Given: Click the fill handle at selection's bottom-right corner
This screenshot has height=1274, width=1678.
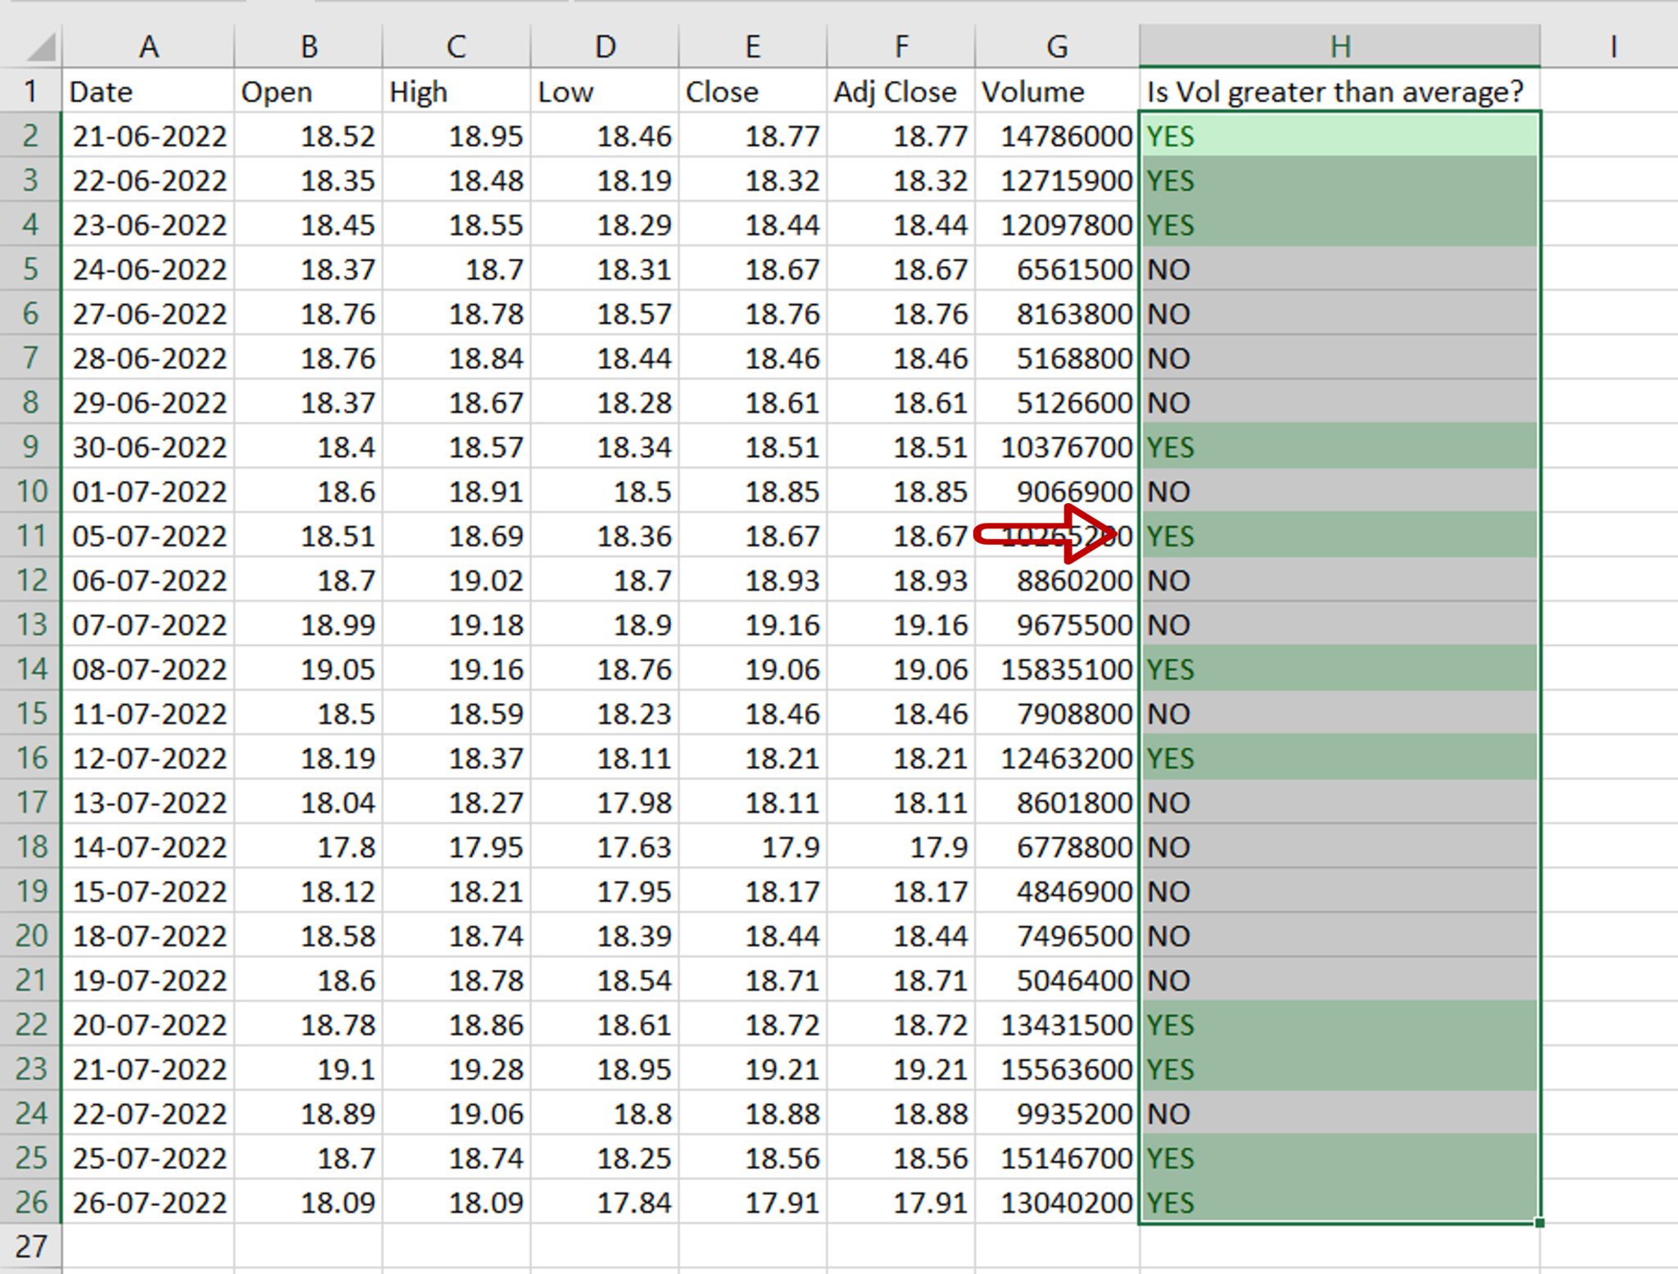Looking at the screenshot, I should point(1540,1223).
